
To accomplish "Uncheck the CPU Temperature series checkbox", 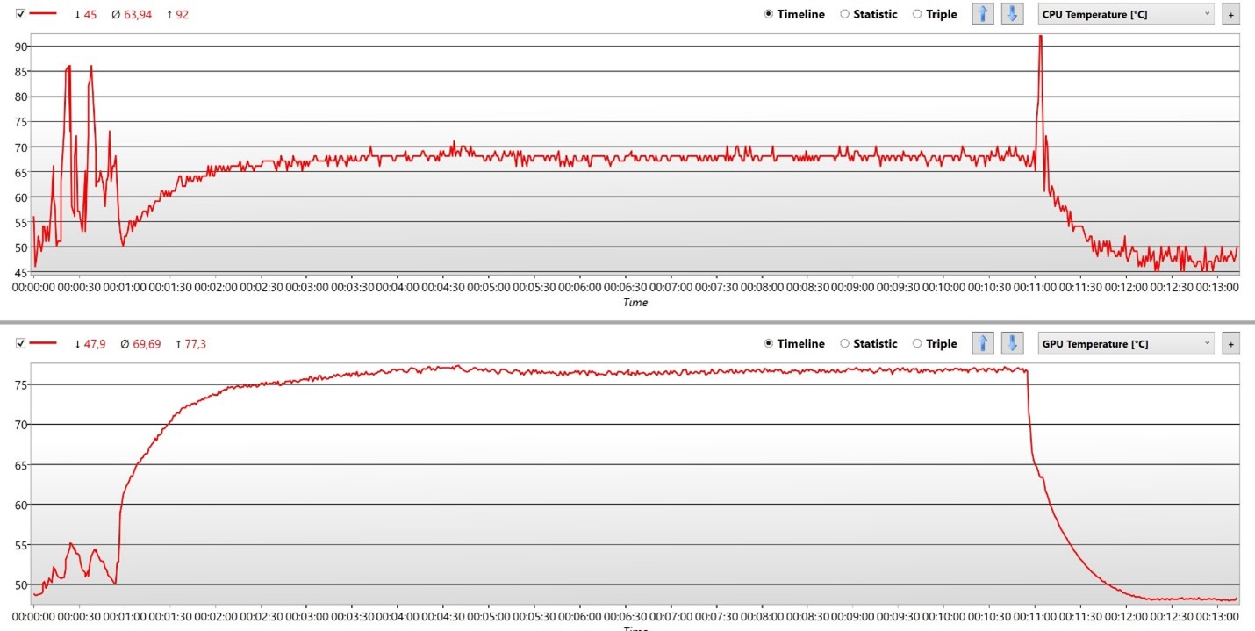I will click(x=21, y=14).
